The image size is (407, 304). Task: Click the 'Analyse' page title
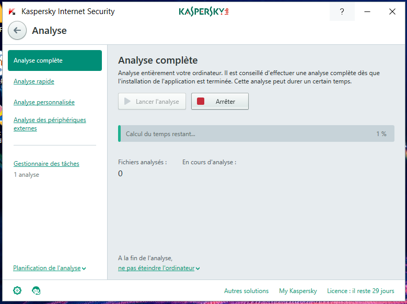click(x=49, y=31)
